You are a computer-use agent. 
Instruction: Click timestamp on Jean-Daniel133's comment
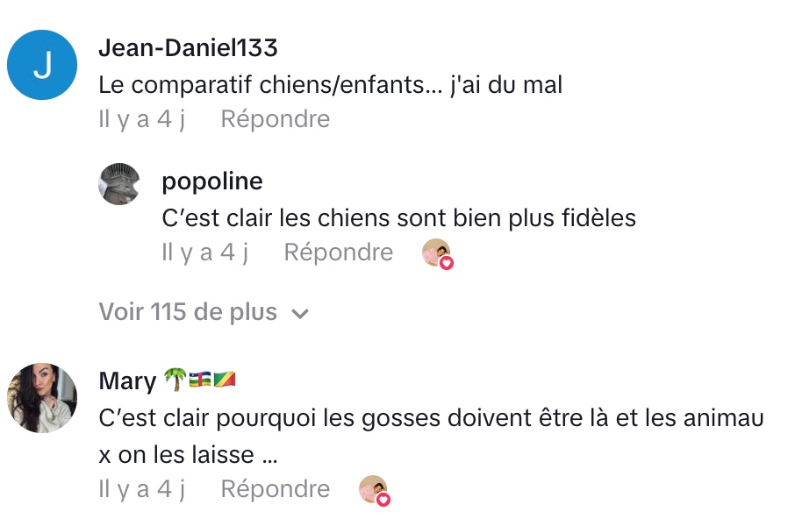(x=141, y=118)
